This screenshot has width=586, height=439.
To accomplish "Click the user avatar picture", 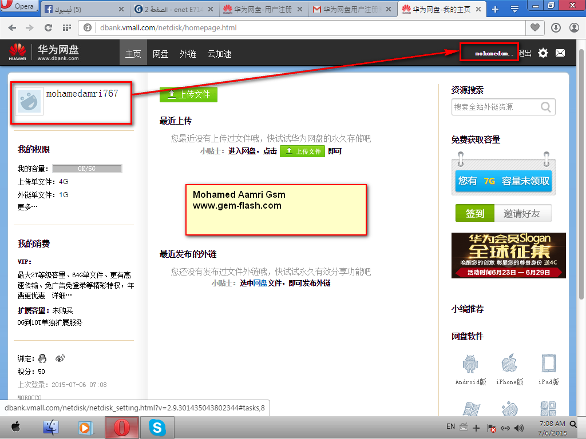I will pos(29,101).
